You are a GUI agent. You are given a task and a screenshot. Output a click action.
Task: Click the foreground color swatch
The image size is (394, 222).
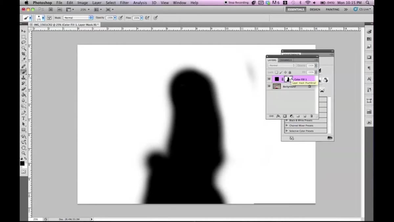22,163
